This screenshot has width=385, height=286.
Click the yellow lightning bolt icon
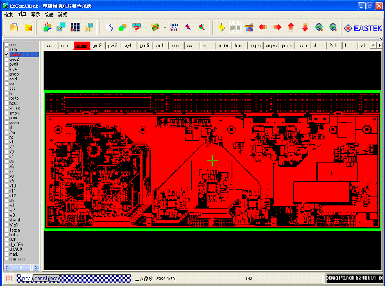pos(221,27)
